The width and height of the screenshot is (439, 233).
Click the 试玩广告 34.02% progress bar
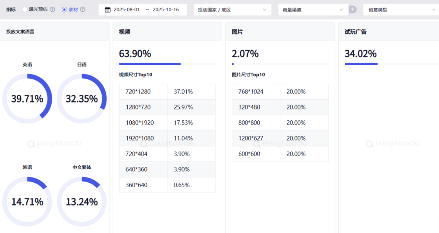coord(391,64)
